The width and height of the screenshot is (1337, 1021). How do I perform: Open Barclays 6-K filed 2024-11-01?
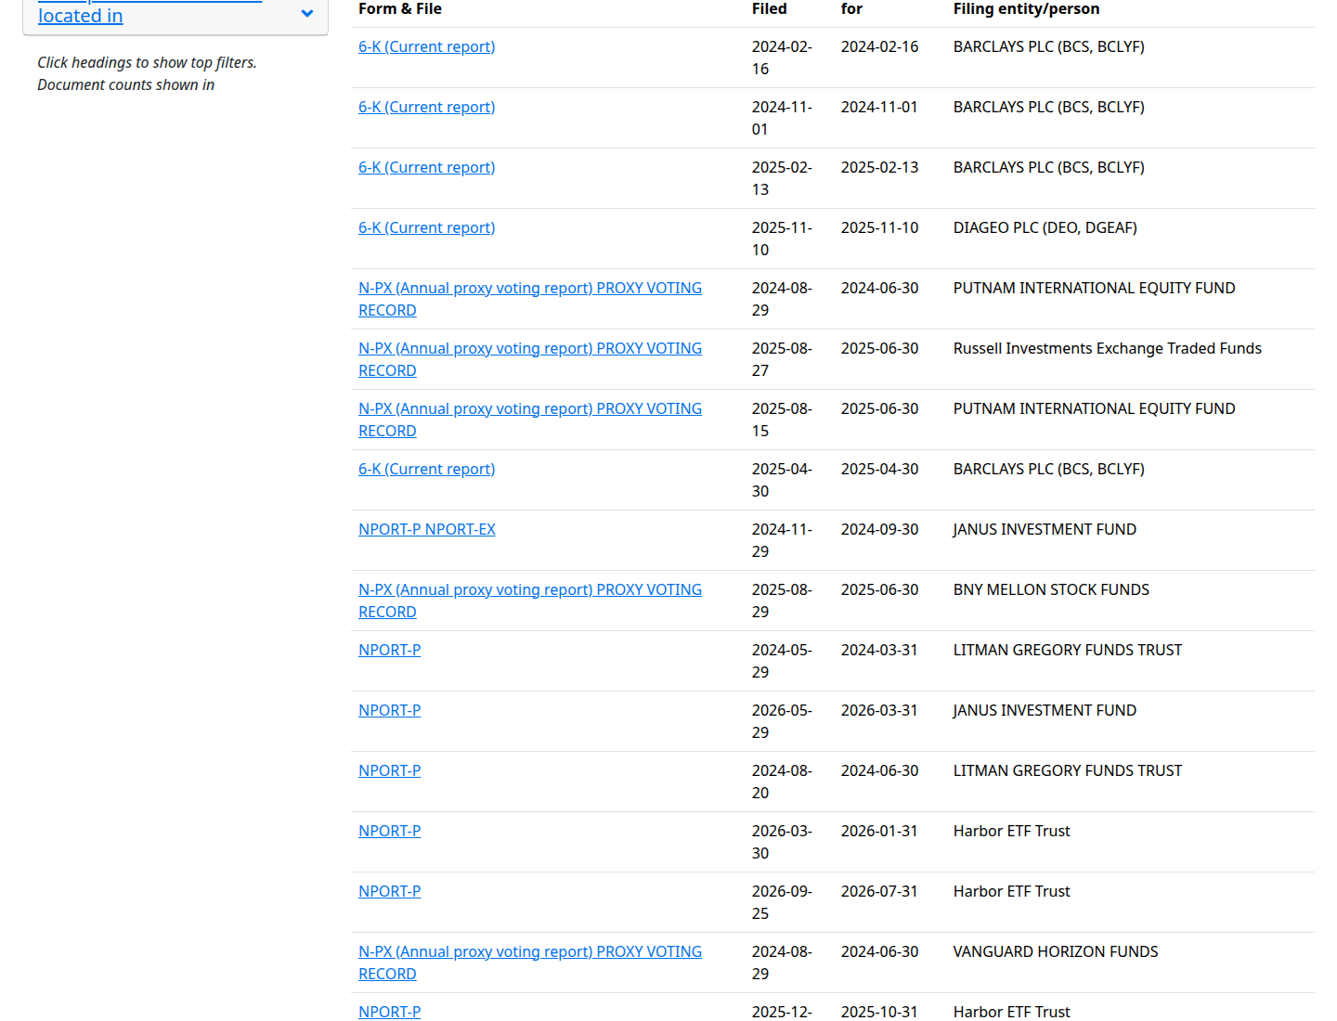click(x=427, y=107)
